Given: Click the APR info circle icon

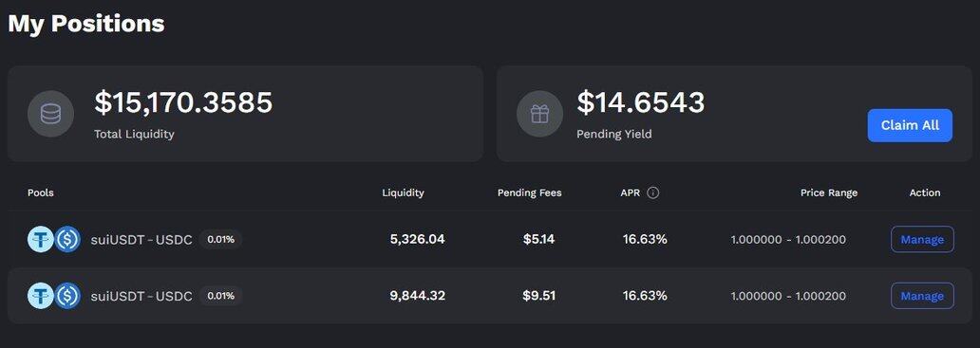Looking at the screenshot, I should coord(653,192).
